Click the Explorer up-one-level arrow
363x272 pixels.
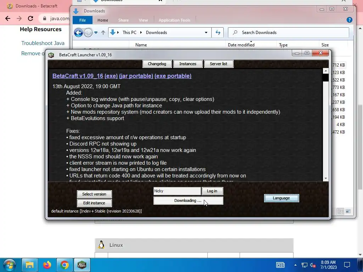[x=103, y=33]
